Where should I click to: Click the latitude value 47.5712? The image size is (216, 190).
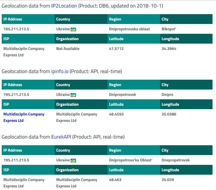[116, 49]
